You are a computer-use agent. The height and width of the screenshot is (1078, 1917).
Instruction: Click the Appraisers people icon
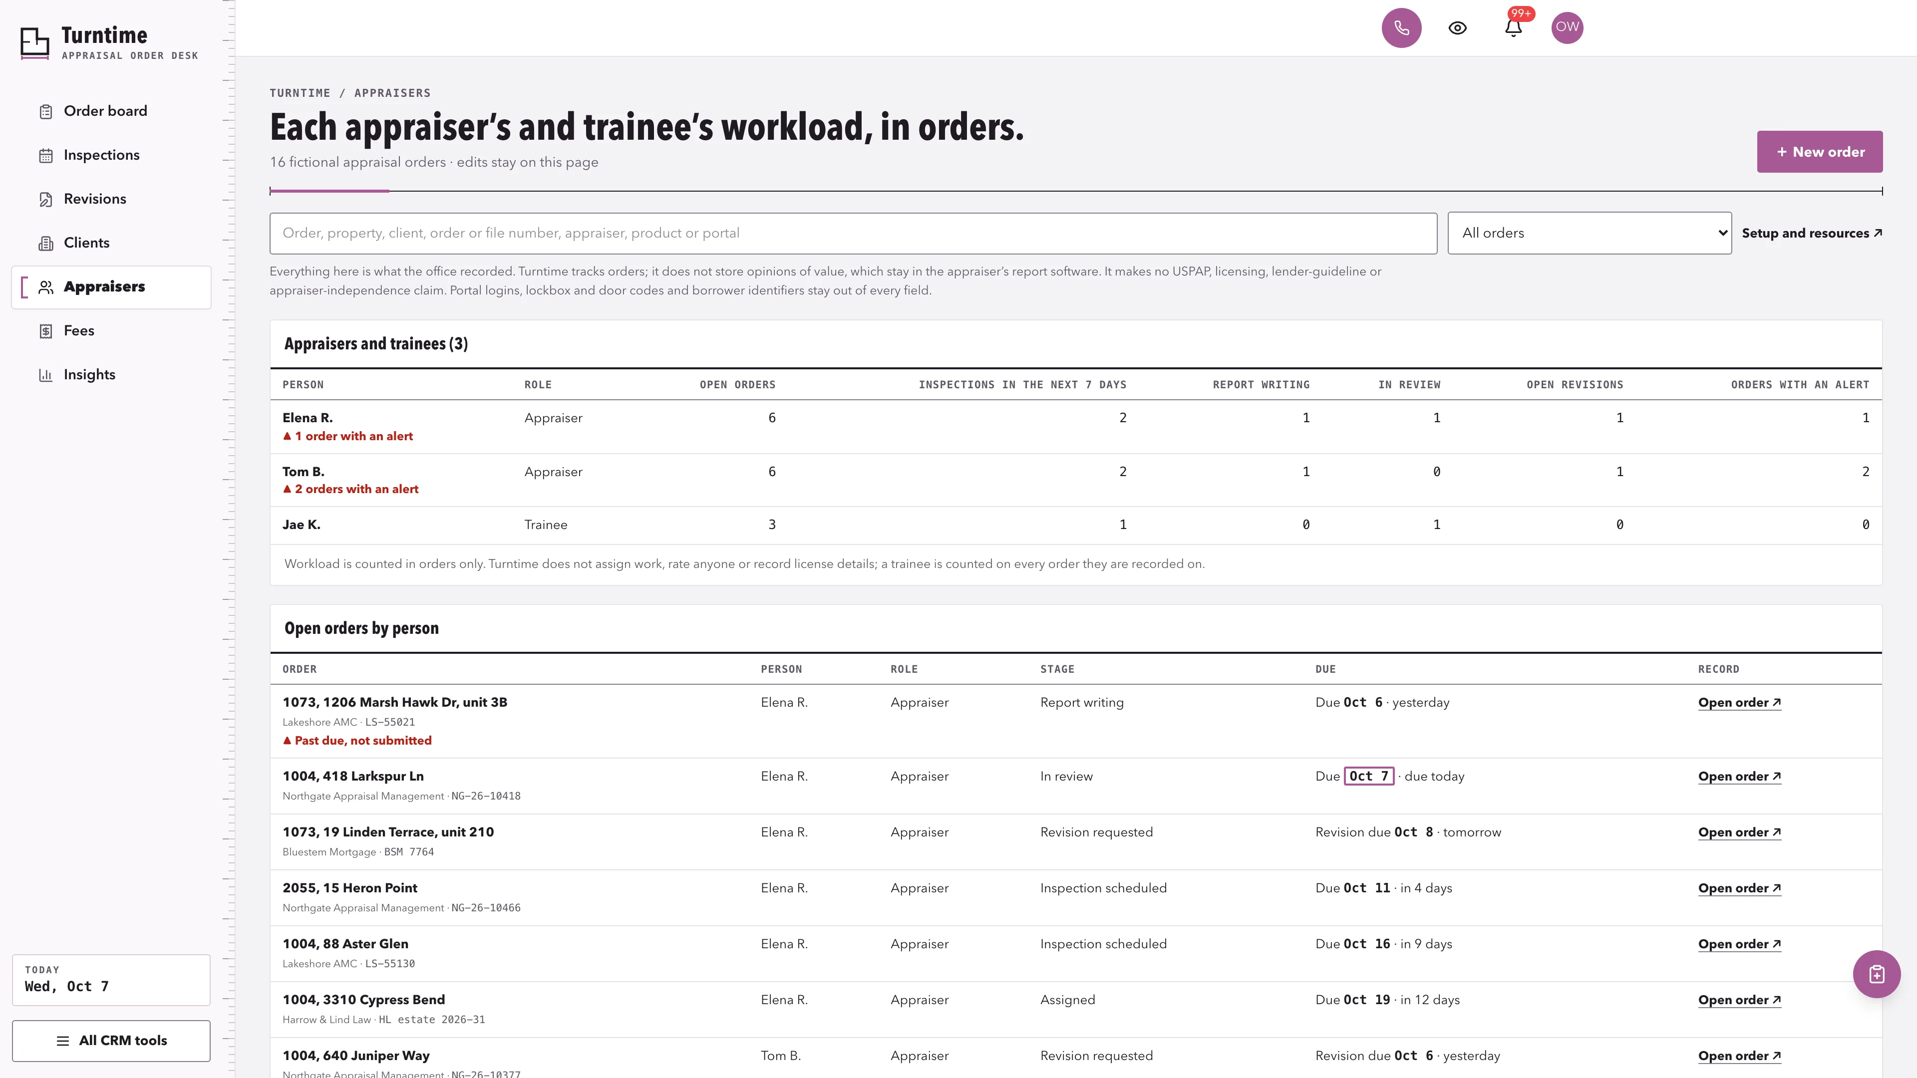tap(46, 287)
